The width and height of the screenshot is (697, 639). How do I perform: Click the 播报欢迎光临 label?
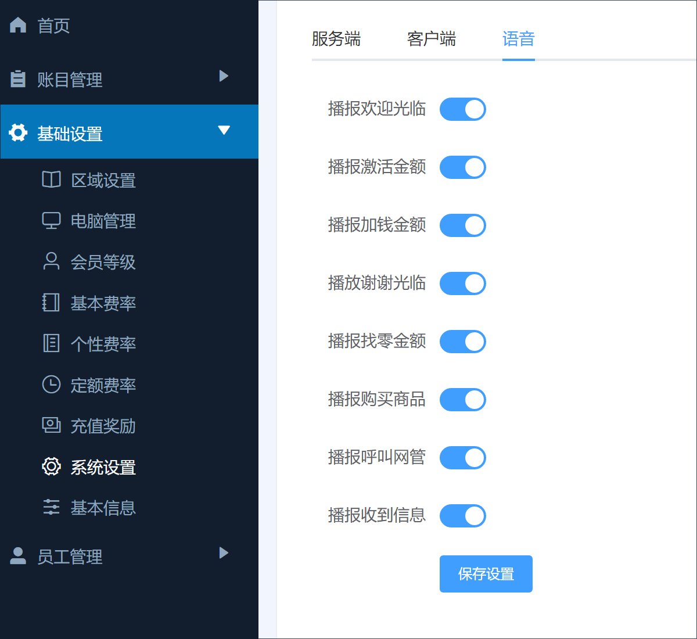click(x=377, y=109)
